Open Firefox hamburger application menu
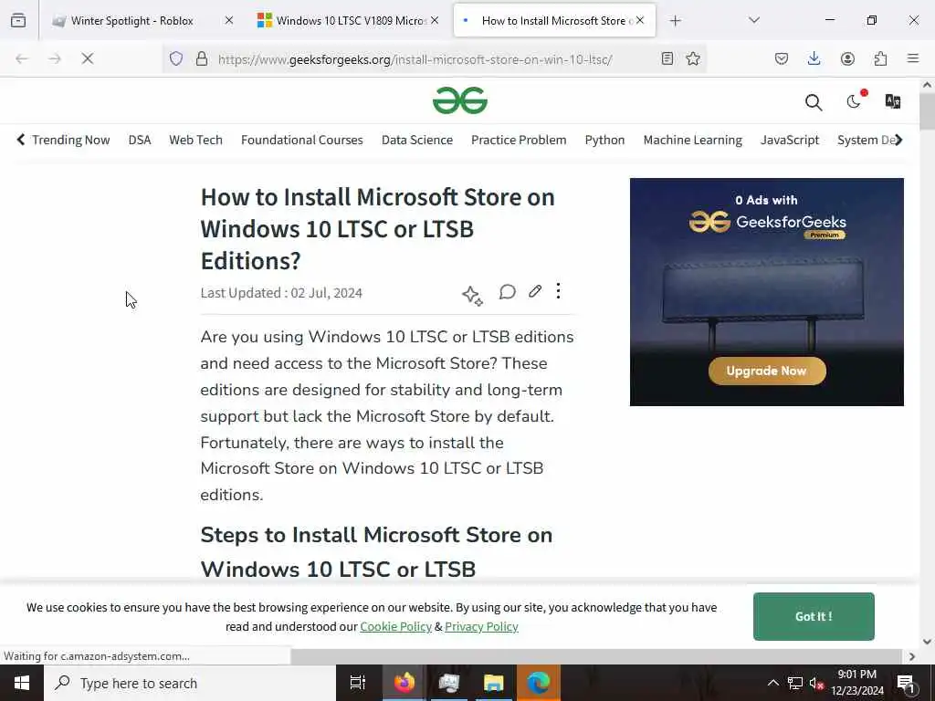This screenshot has height=701, width=935. tap(913, 58)
